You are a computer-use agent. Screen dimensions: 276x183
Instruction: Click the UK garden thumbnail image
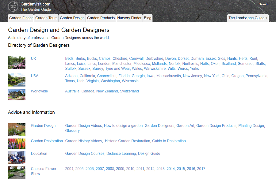17,63
